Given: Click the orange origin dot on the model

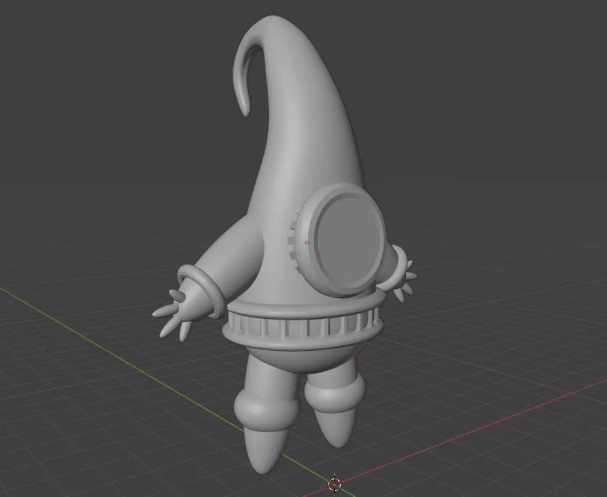Looking at the screenshot, I should click(x=307, y=242).
